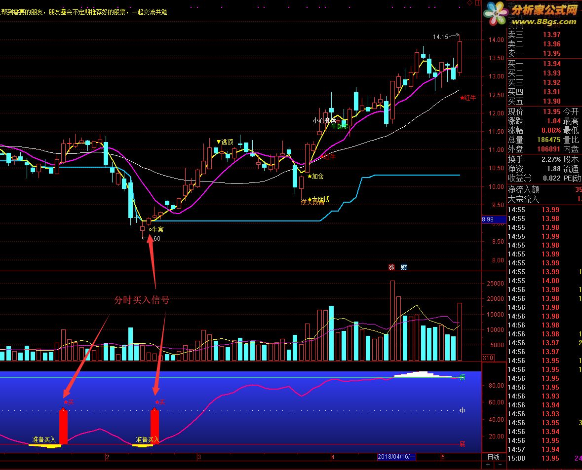Viewport: 582px width, 470px height.
Task: Select the 买二 13.93 order row
Action: click(x=544, y=73)
